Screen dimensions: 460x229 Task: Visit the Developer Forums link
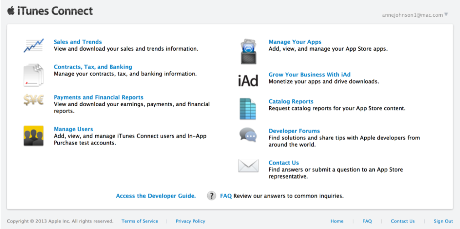click(294, 131)
